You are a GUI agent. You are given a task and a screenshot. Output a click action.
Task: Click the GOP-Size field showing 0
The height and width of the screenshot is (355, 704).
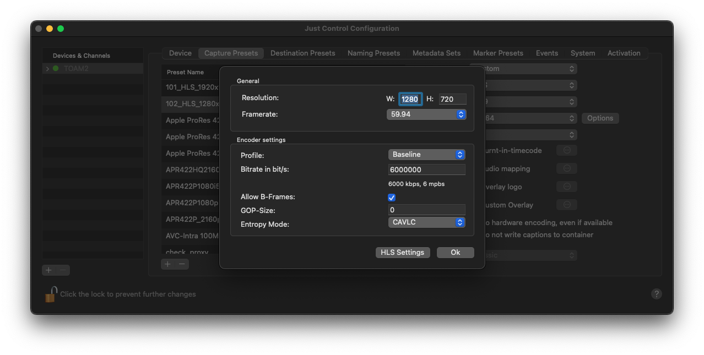coord(427,210)
